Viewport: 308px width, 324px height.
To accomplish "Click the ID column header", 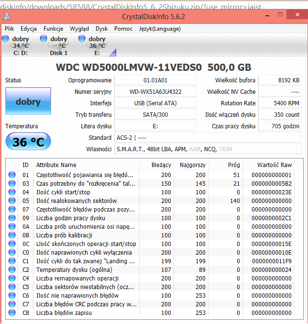I will [x=26, y=165].
